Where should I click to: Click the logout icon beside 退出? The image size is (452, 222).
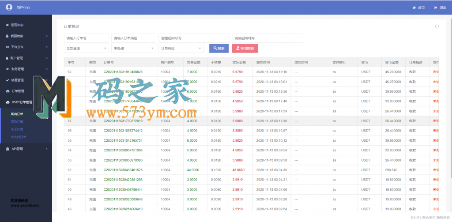[436, 8]
